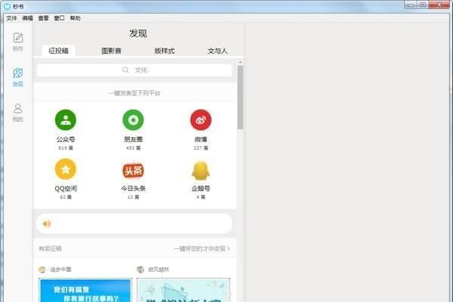Click the 徒步中国 name text
The height and width of the screenshot is (302, 453).
coord(60,270)
